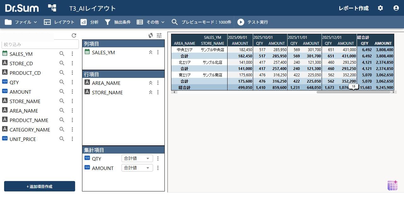Collapse the AREA_NAME row item
Viewport: 404px width, 199px height.
point(151,83)
